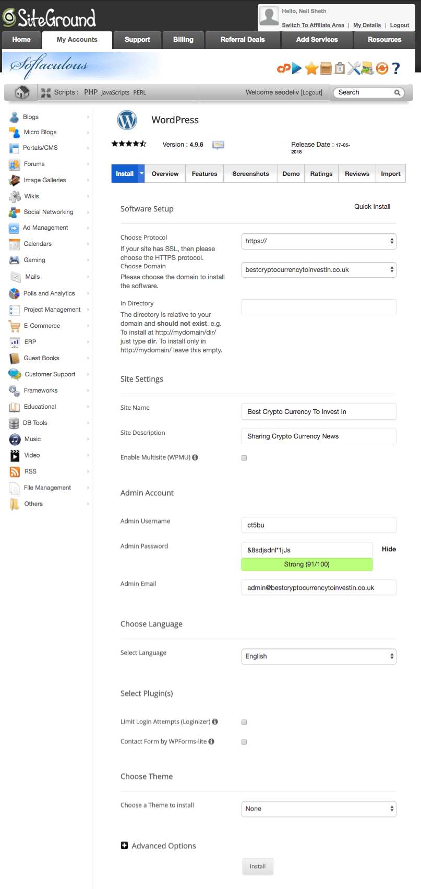Click the WordPress logo icon

point(127,120)
